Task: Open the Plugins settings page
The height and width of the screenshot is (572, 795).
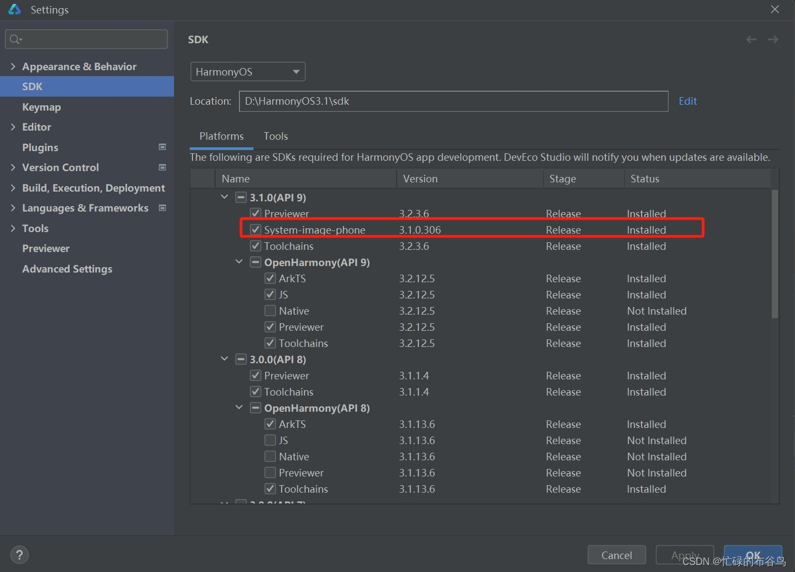Action: [40, 147]
